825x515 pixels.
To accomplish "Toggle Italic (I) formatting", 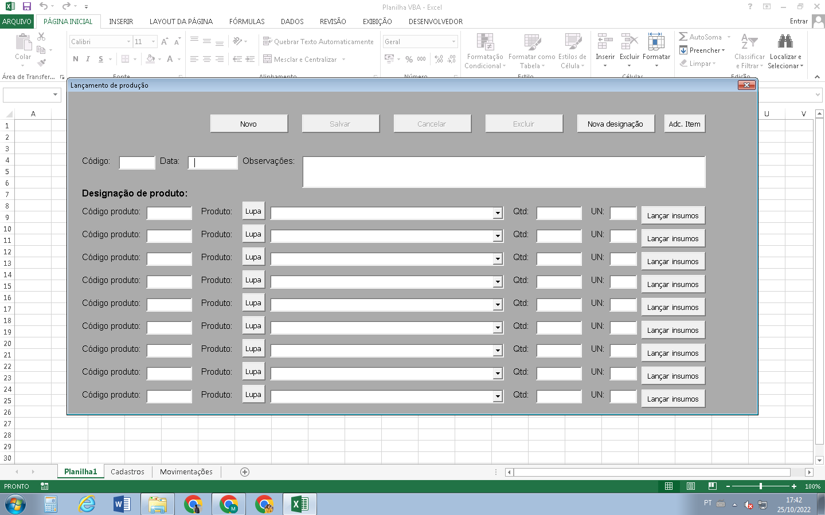I will point(88,59).
